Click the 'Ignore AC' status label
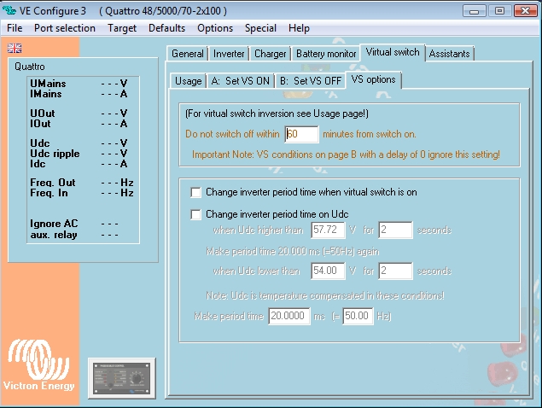This screenshot has height=408, width=542. tap(54, 224)
